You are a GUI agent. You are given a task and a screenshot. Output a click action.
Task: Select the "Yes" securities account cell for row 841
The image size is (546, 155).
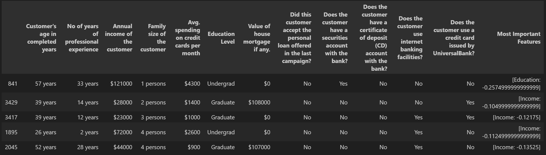[343, 84]
